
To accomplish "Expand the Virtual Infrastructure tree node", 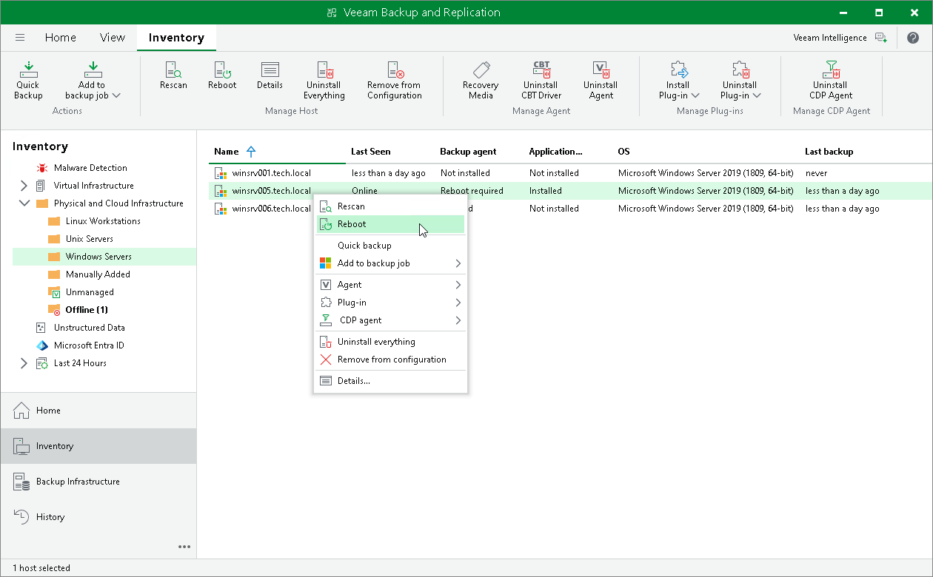I will pos(24,186).
